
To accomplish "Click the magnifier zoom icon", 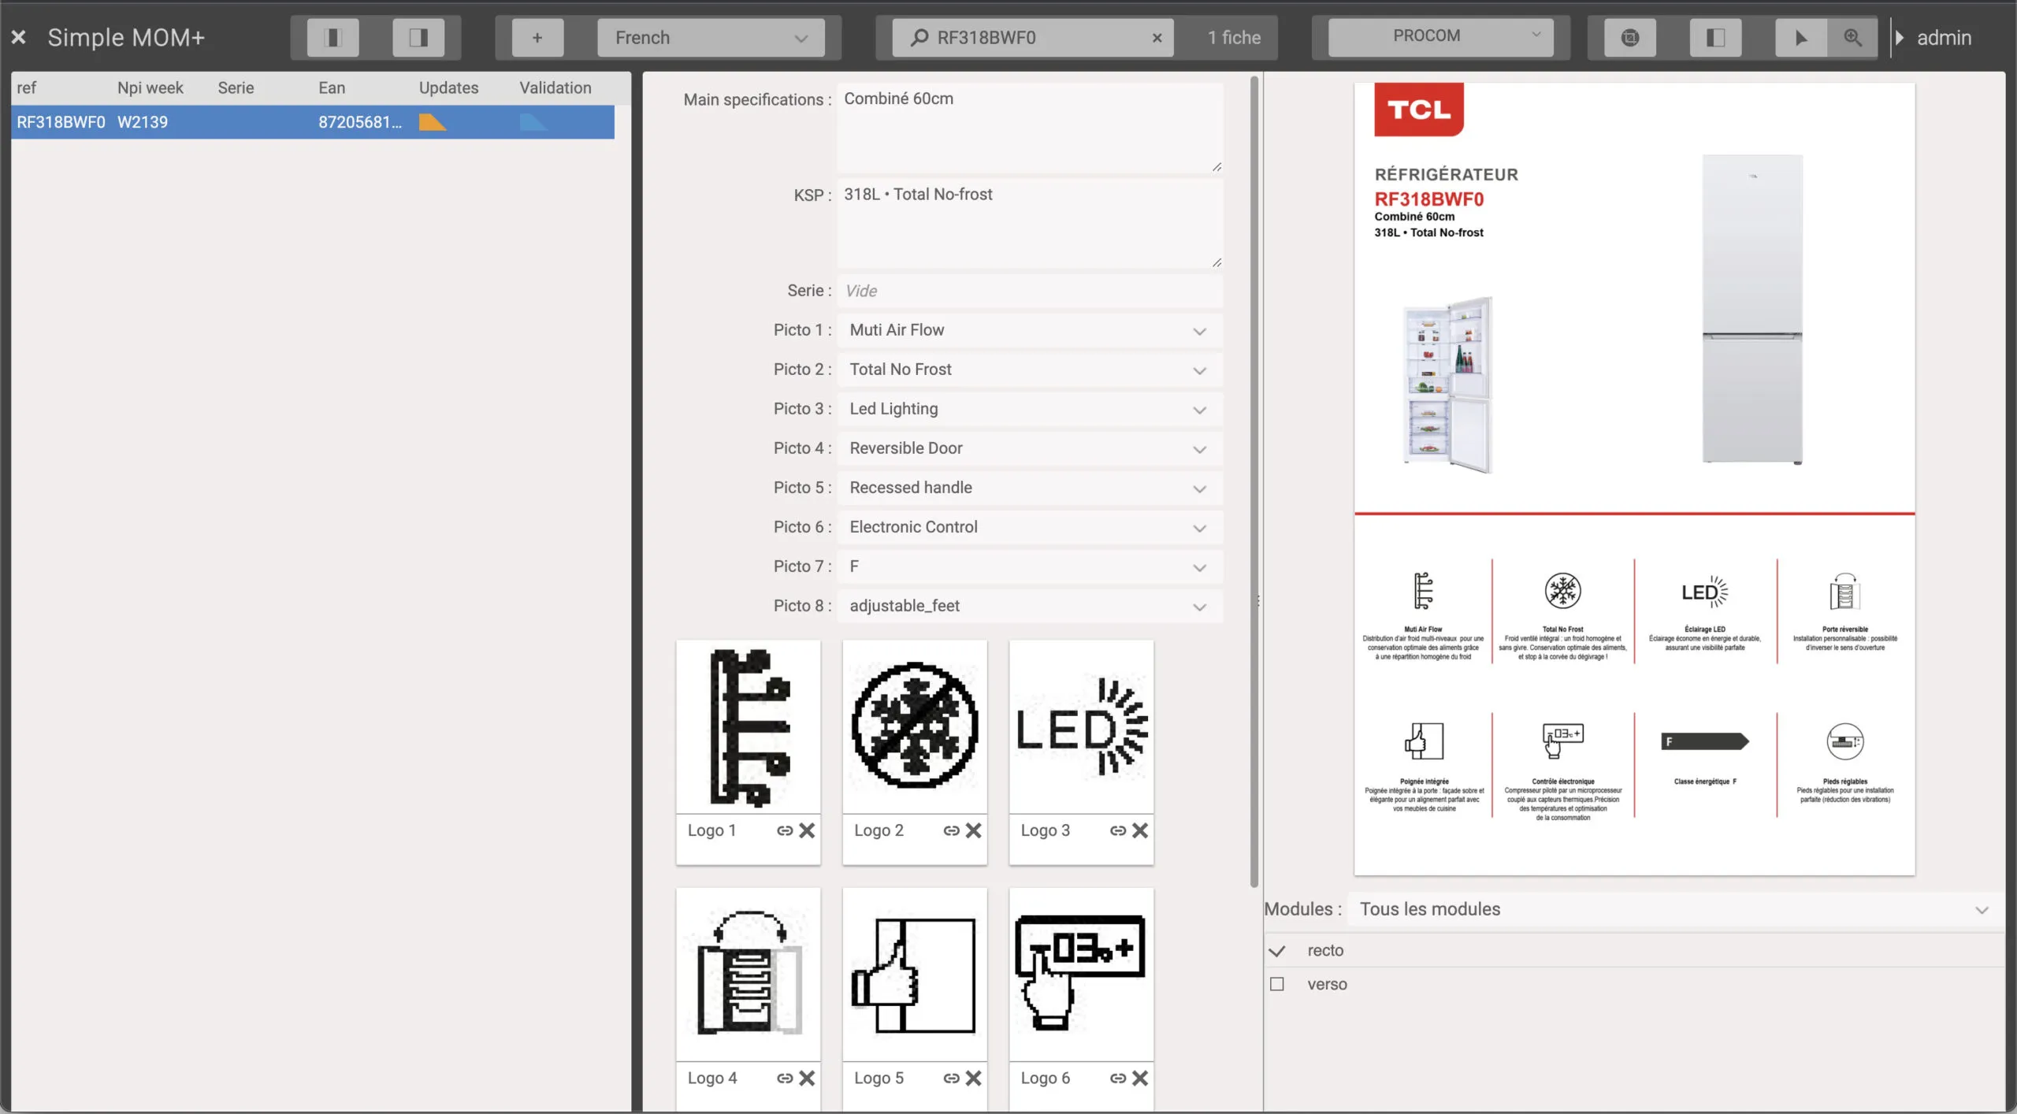I will (1852, 37).
